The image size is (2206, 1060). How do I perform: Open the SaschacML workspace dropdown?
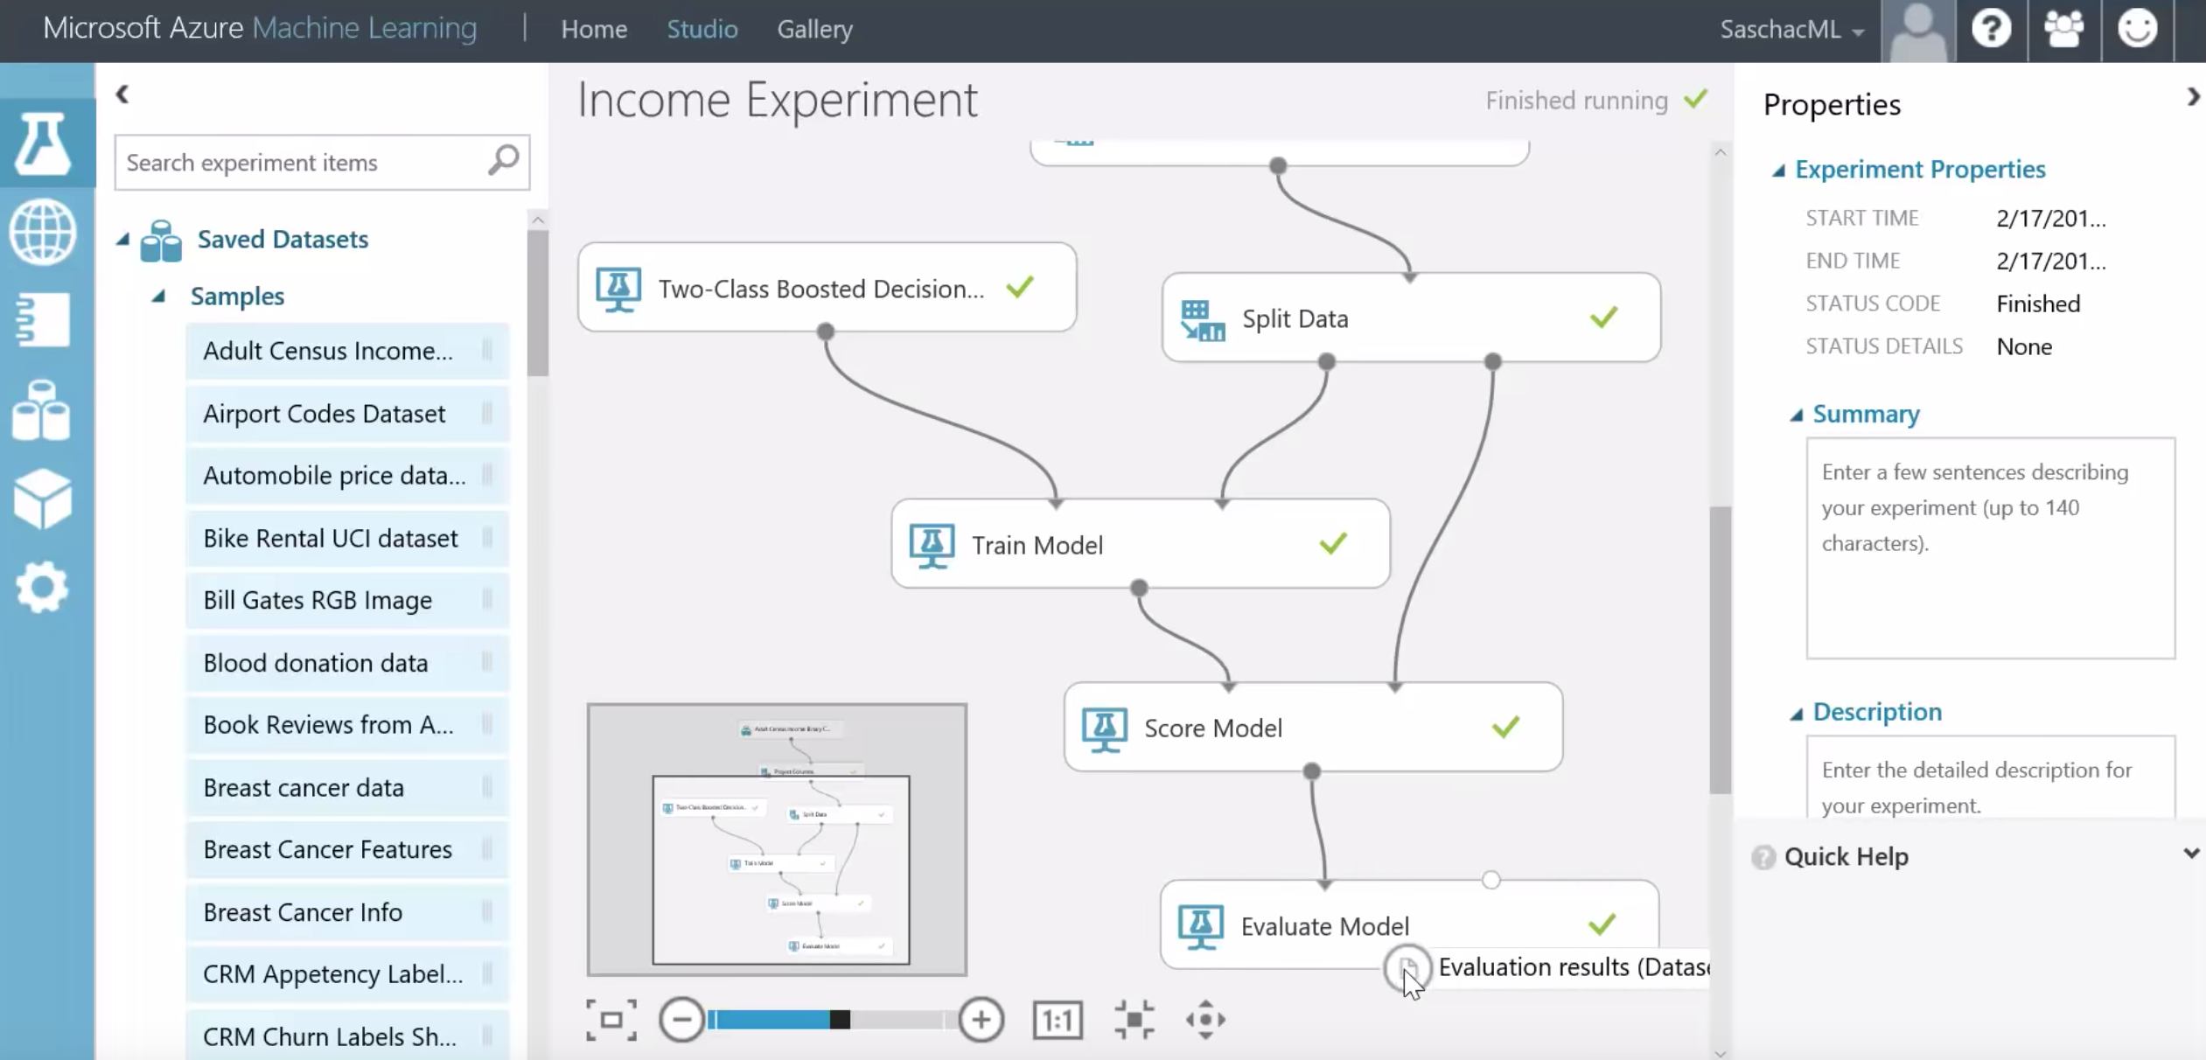[x=1791, y=30]
